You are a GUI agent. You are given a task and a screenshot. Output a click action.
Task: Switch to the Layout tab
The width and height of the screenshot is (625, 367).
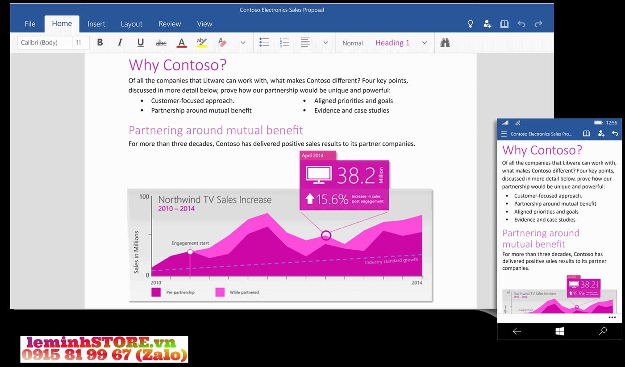coord(131,24)
